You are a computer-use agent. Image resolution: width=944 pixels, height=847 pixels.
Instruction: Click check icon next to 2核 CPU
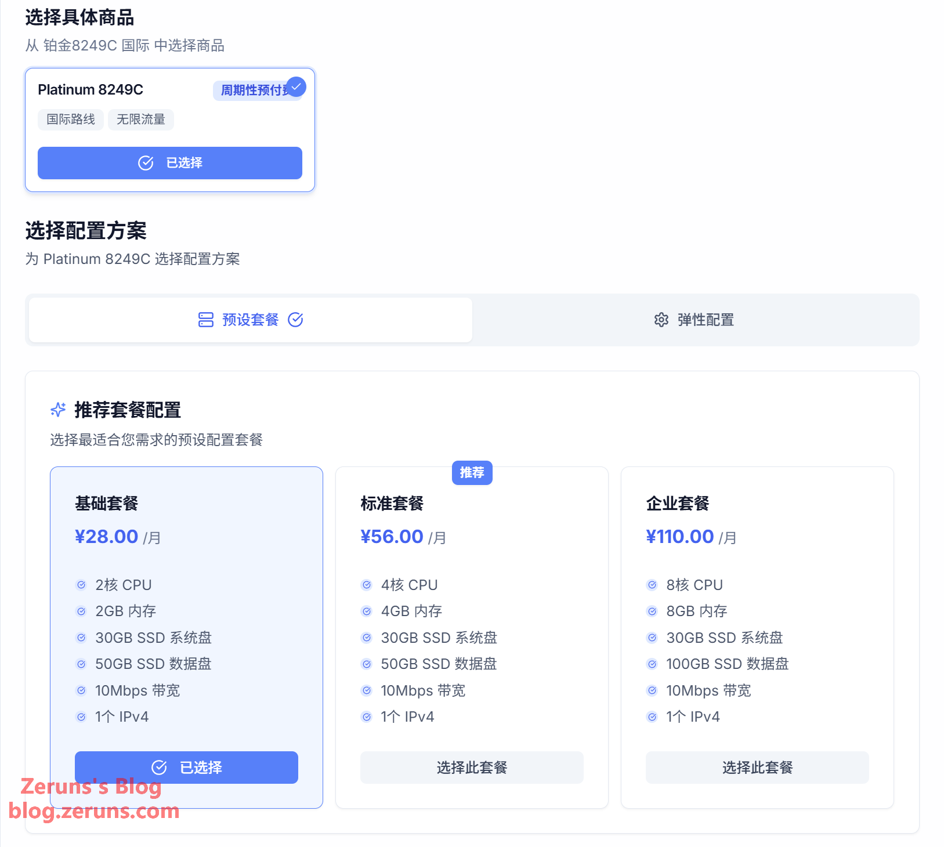pyautogui.click(x=81, y=585)
